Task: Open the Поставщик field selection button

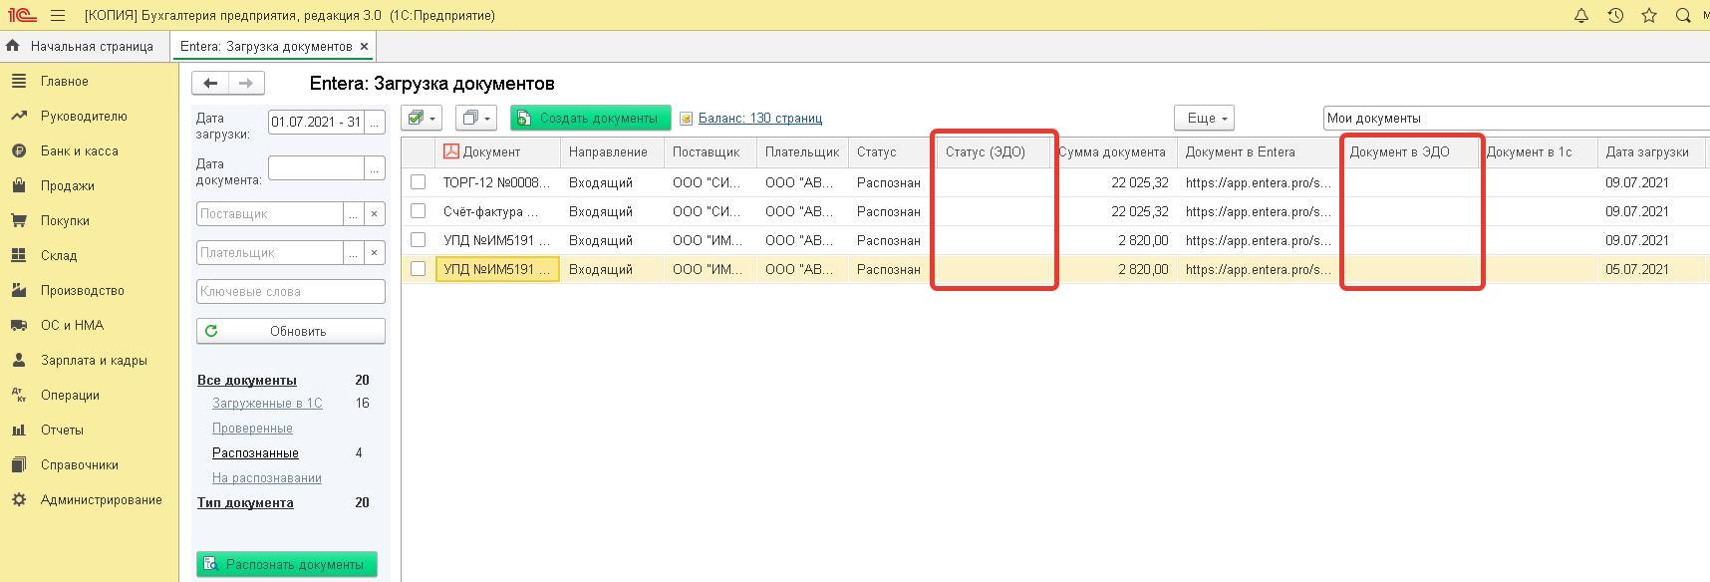Action: coord(353,213)
